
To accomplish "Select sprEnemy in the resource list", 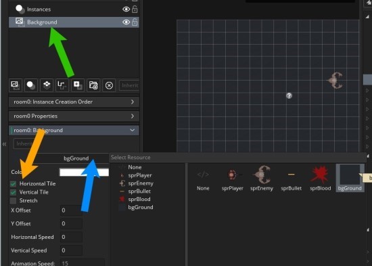I will (x=141, y=183).
